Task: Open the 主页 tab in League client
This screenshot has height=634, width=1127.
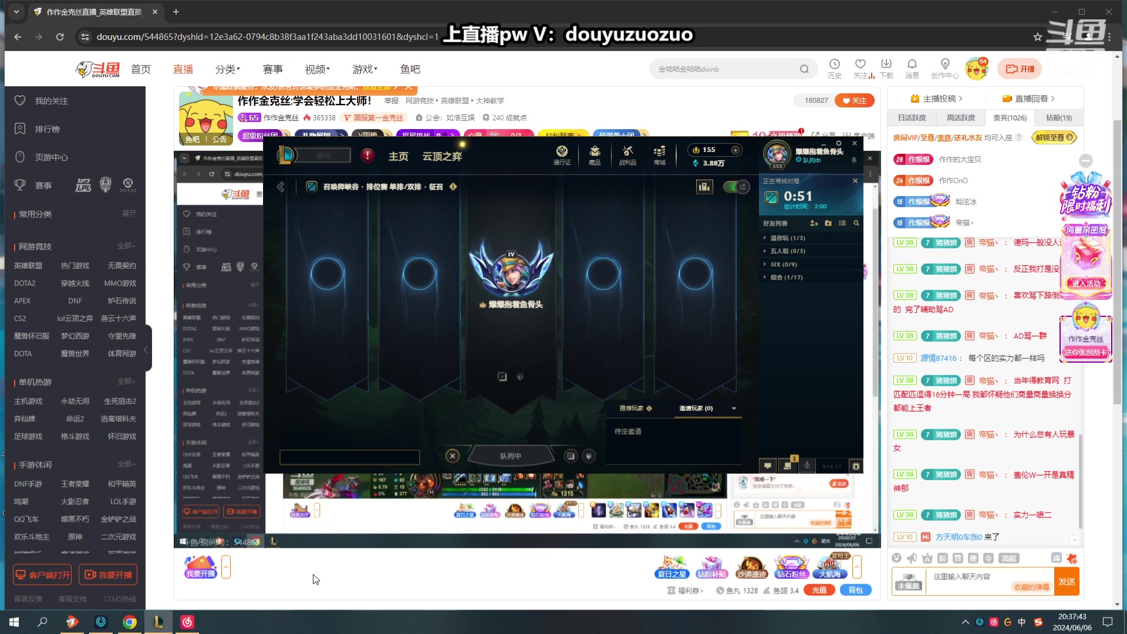Action: [x=398, y=156]
